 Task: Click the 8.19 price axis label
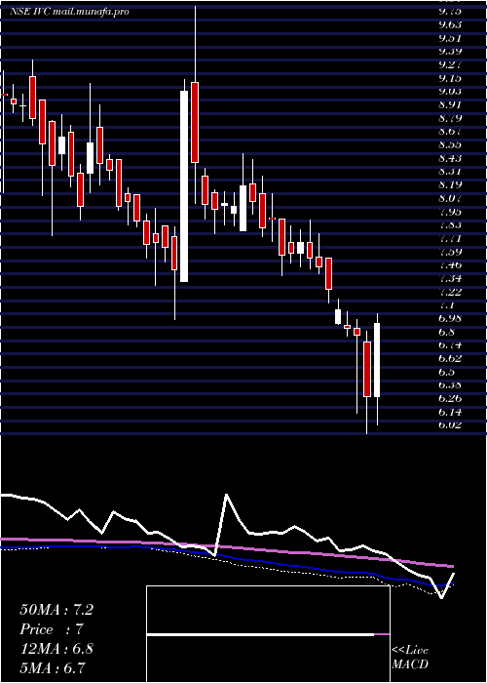pyautogui.click(x=450, y=184)
